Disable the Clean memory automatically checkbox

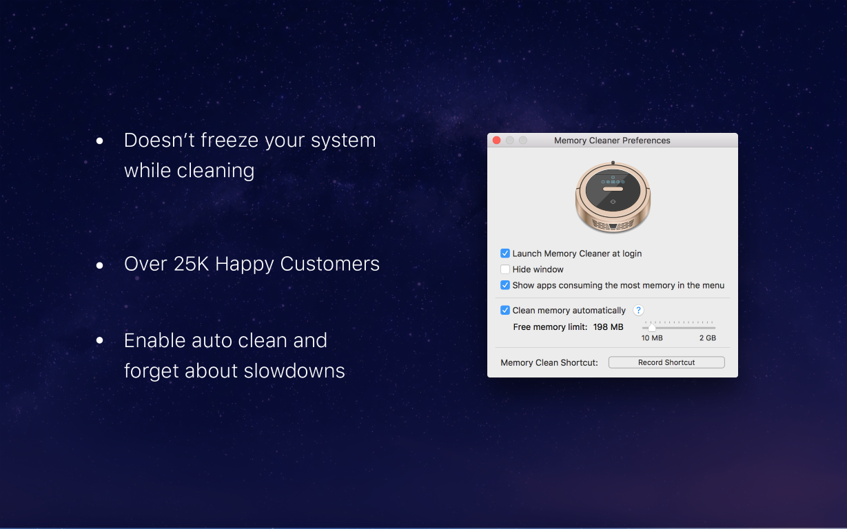click(x=505, y=311)
